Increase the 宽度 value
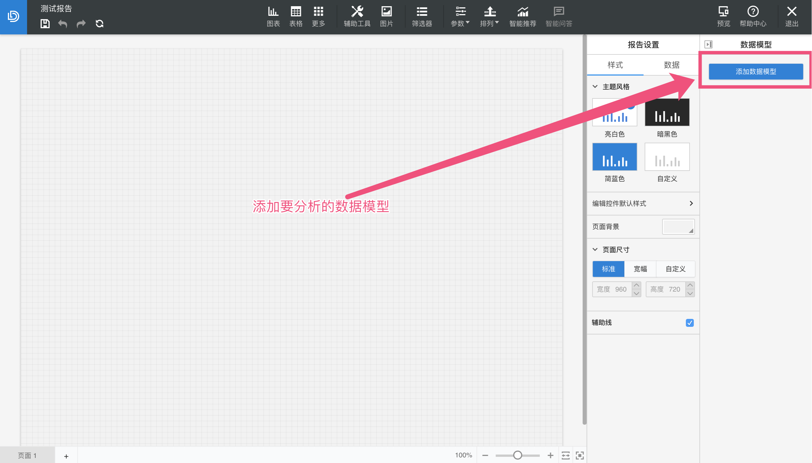 [636, 286]
